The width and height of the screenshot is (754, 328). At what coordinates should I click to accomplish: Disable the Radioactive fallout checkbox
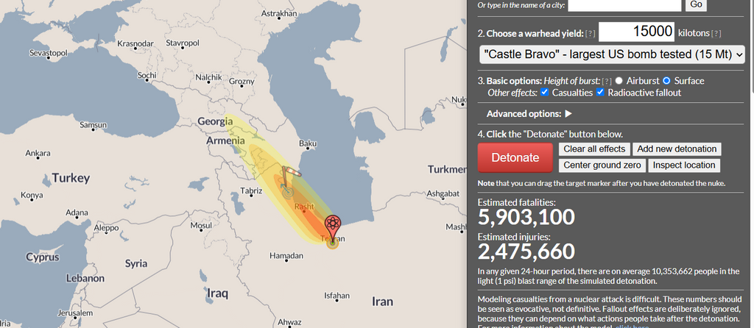[x=601, y=93]
